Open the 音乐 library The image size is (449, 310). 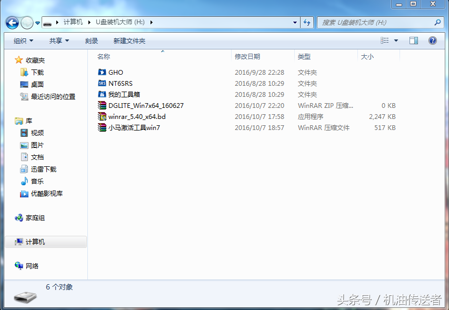[x=37, y=181]
